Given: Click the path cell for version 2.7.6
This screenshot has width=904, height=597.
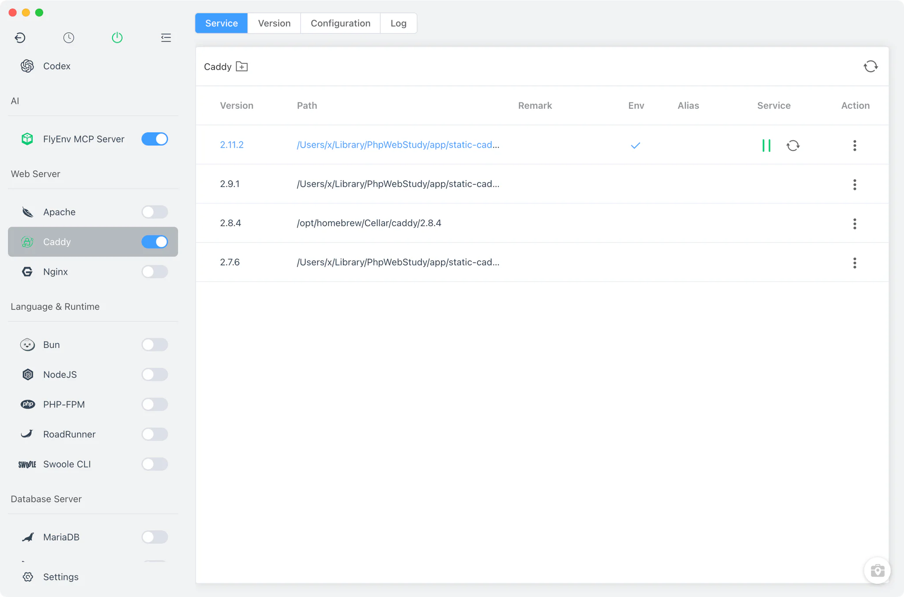Looking at the screenshot, I should (398, 262).
